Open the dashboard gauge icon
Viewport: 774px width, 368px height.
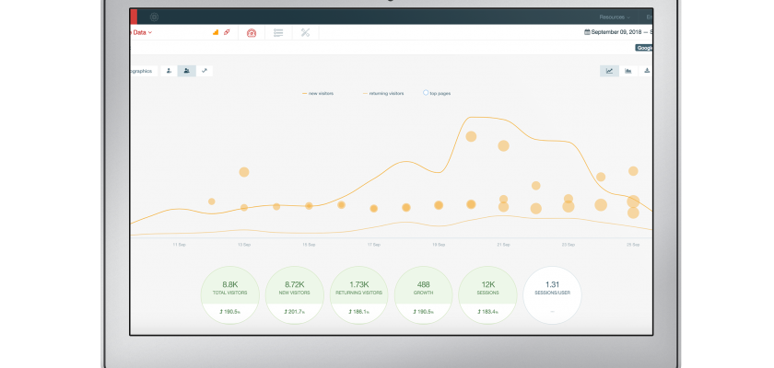point(252,33)
